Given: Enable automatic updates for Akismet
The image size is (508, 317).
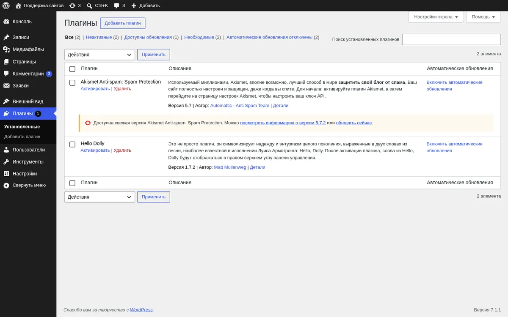Looking at the screenshot, I should coord(454,86).
